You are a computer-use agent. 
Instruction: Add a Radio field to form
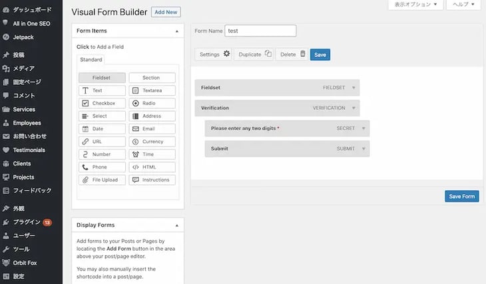coord(152,104)
